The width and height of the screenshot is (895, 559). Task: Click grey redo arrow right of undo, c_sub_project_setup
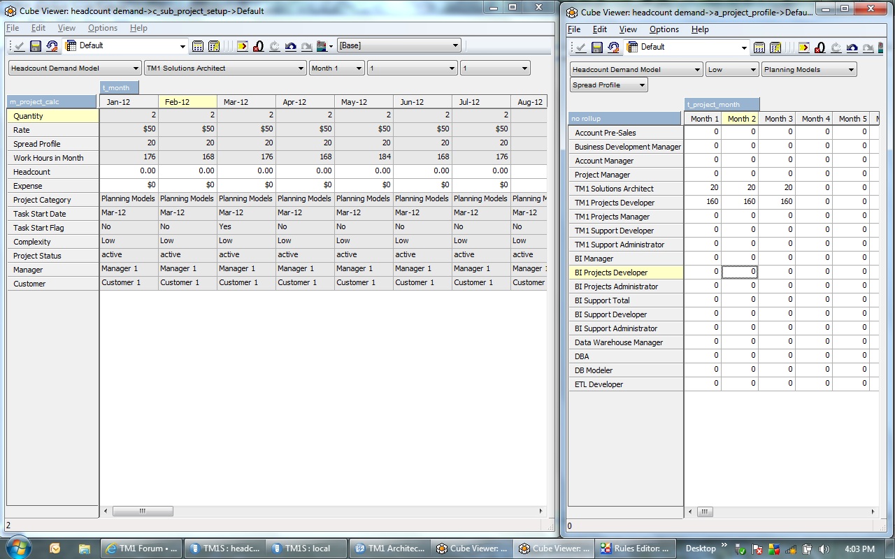tap(306, 46)
